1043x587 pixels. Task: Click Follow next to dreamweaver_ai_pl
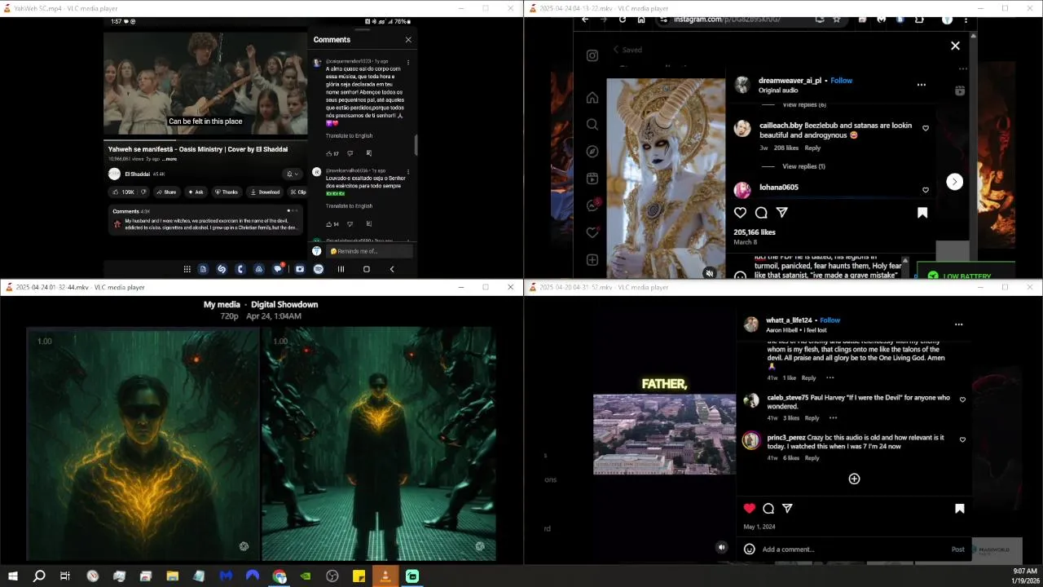842,81
